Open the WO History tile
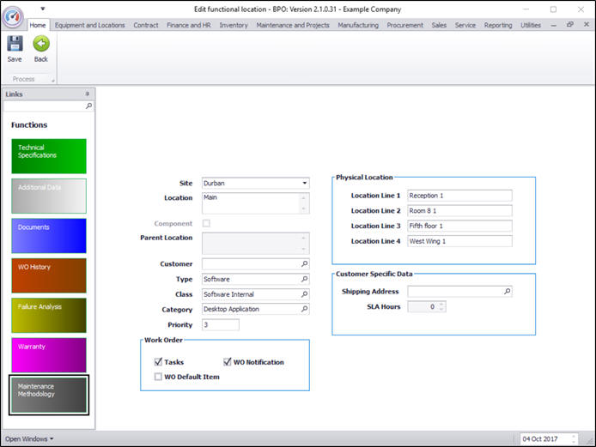The width and height of the screenshot is (596, 447). click(x=49, y=275)
